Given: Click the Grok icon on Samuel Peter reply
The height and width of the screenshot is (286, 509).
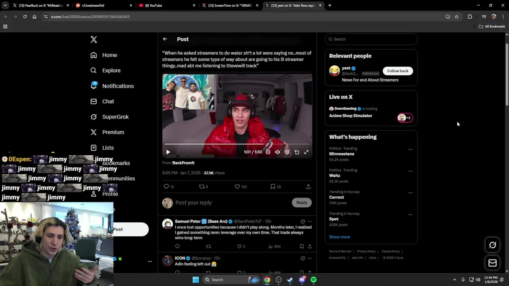Looking at the screenshot, I should click(x=303, y=221).
